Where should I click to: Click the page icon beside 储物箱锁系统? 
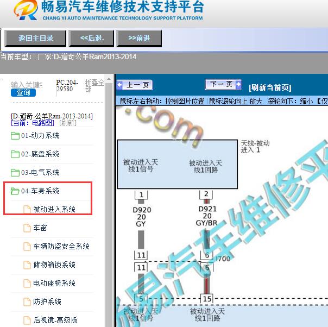[27, 265]
